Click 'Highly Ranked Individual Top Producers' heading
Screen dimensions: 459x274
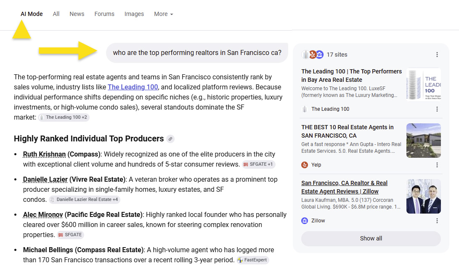click(x=89, y=138)
